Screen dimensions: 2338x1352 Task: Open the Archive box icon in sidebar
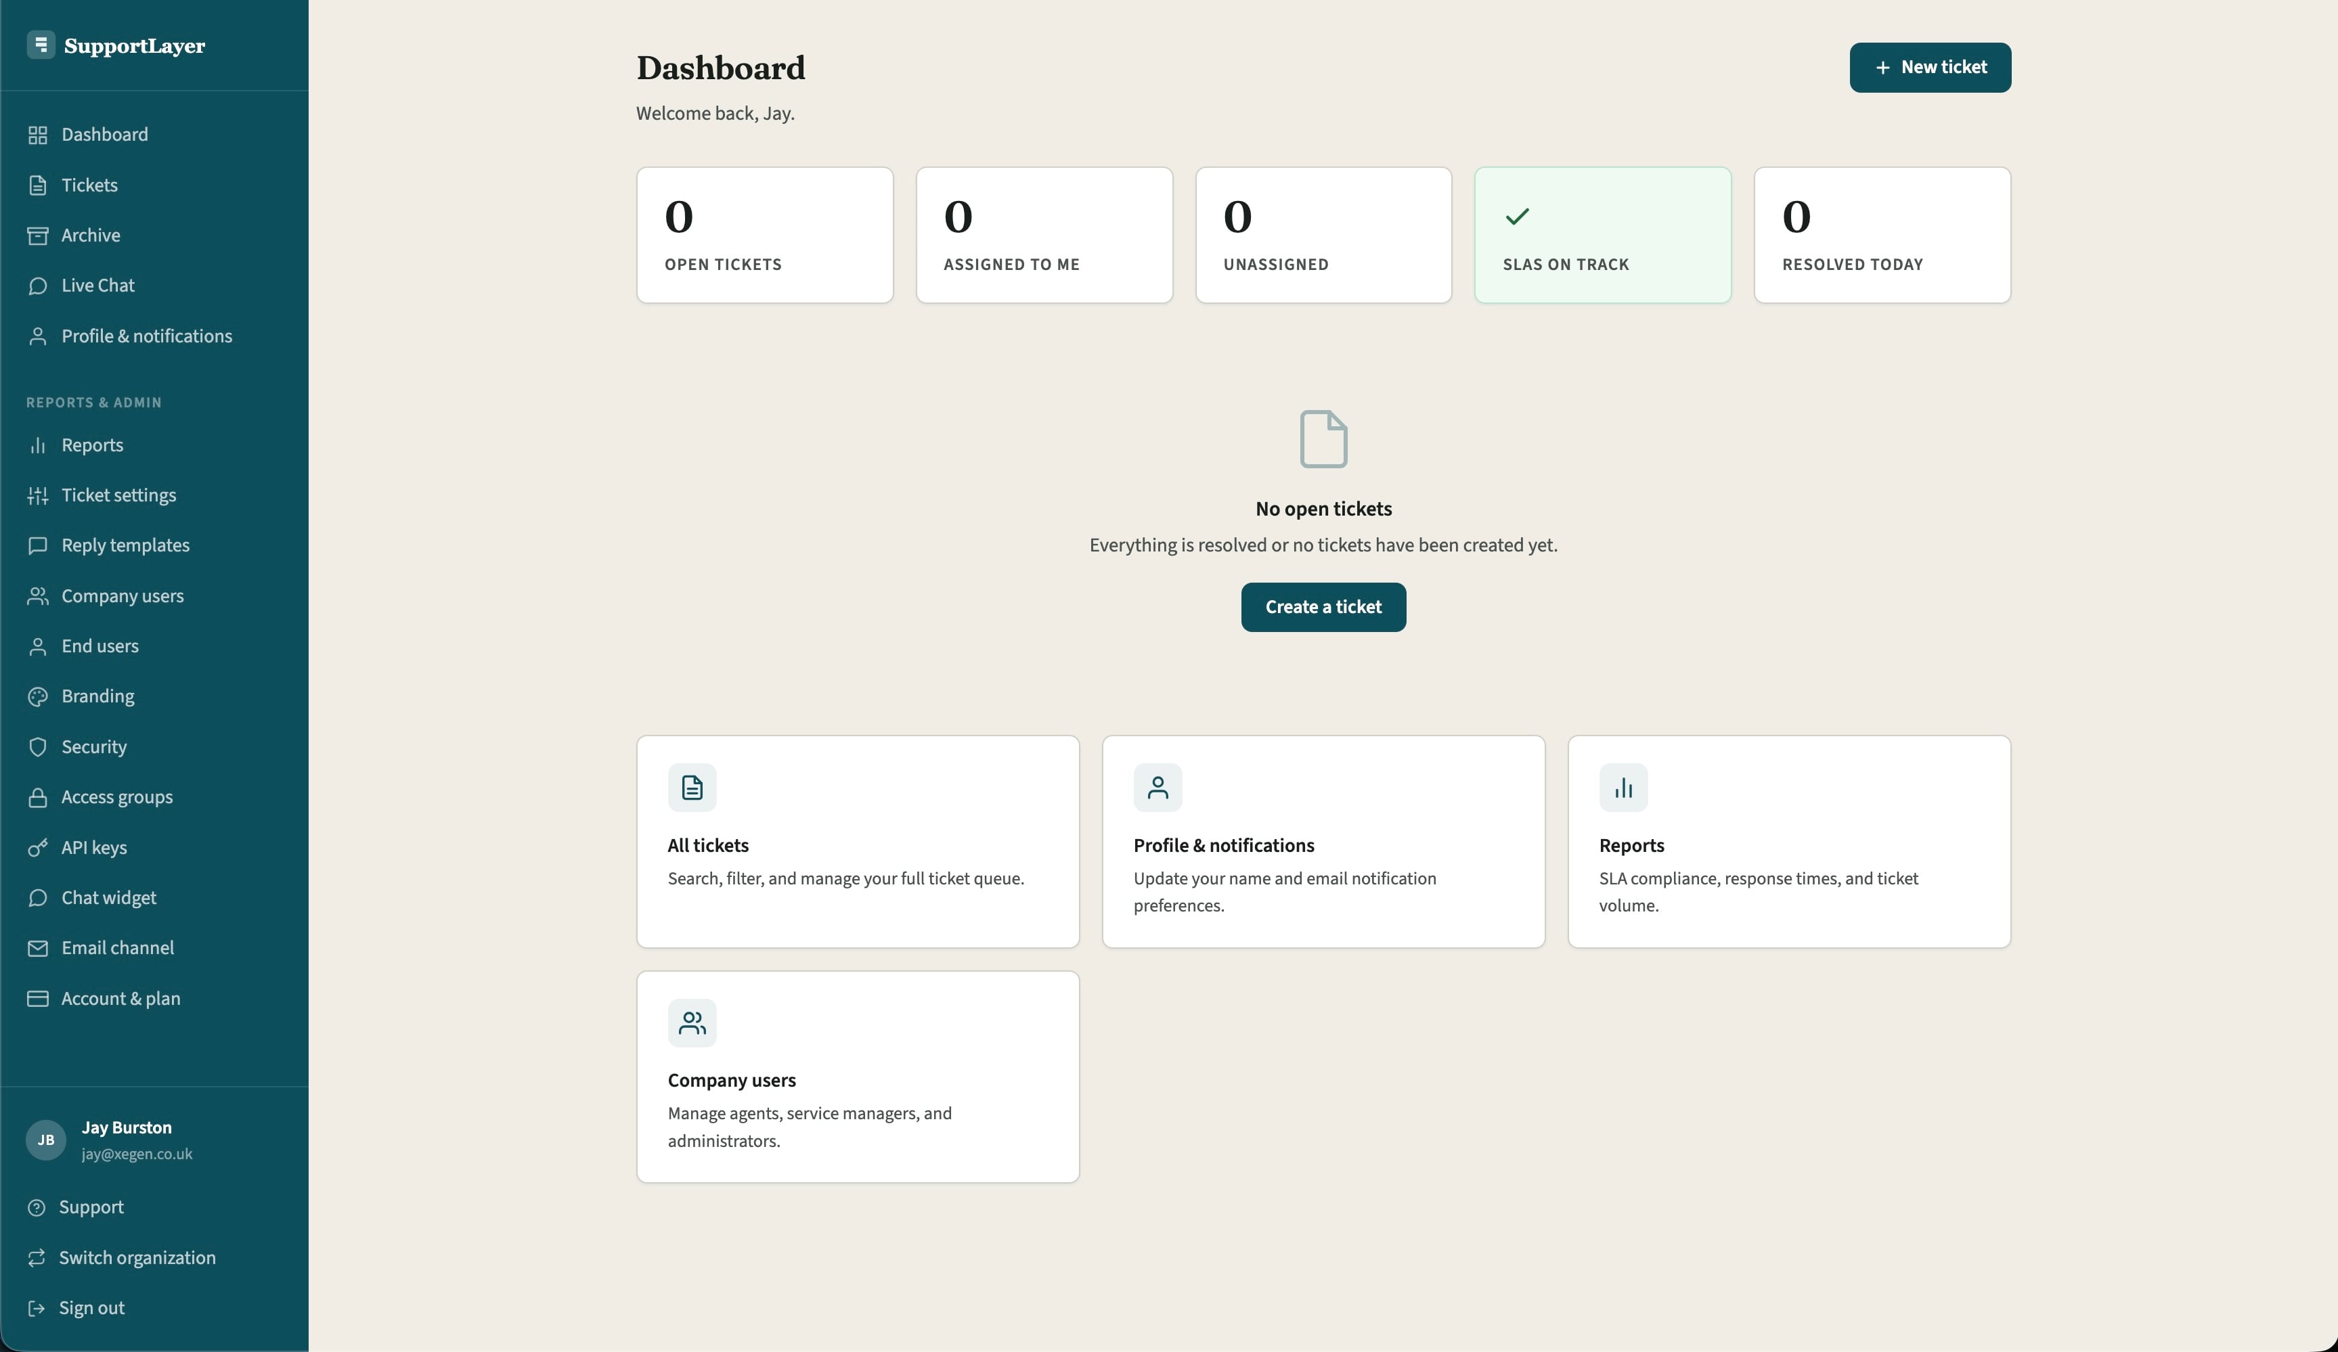pos(37,235)
